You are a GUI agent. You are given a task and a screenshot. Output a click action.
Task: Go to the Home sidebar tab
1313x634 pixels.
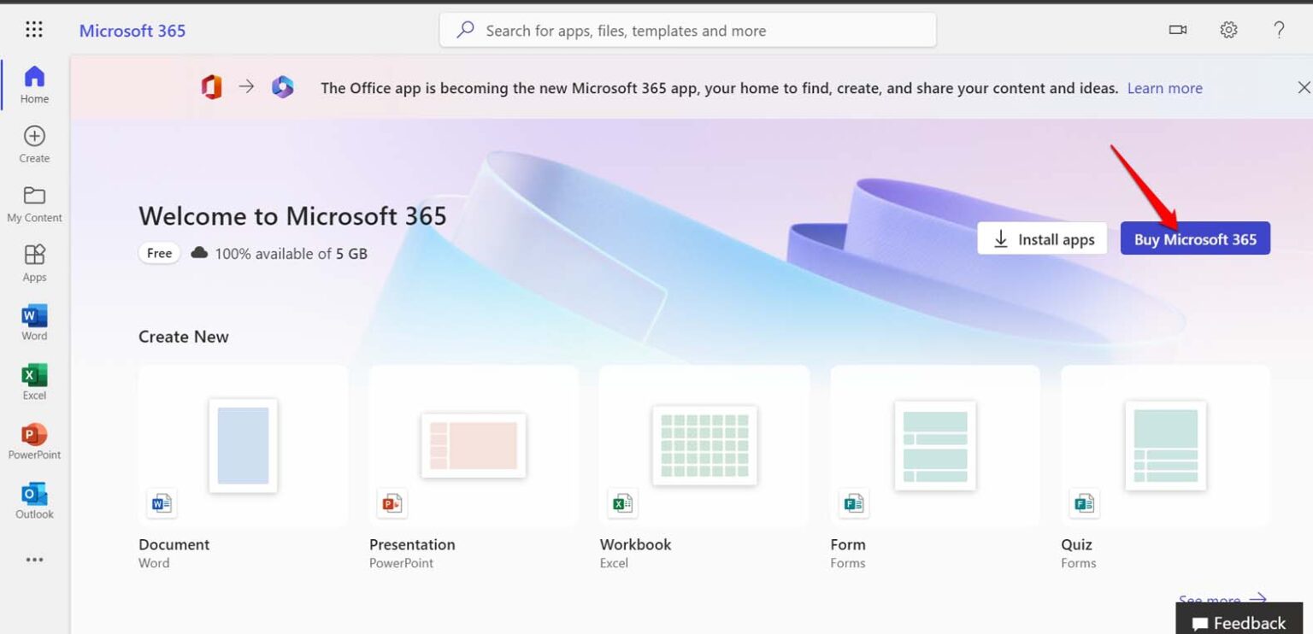pos(34,85)
